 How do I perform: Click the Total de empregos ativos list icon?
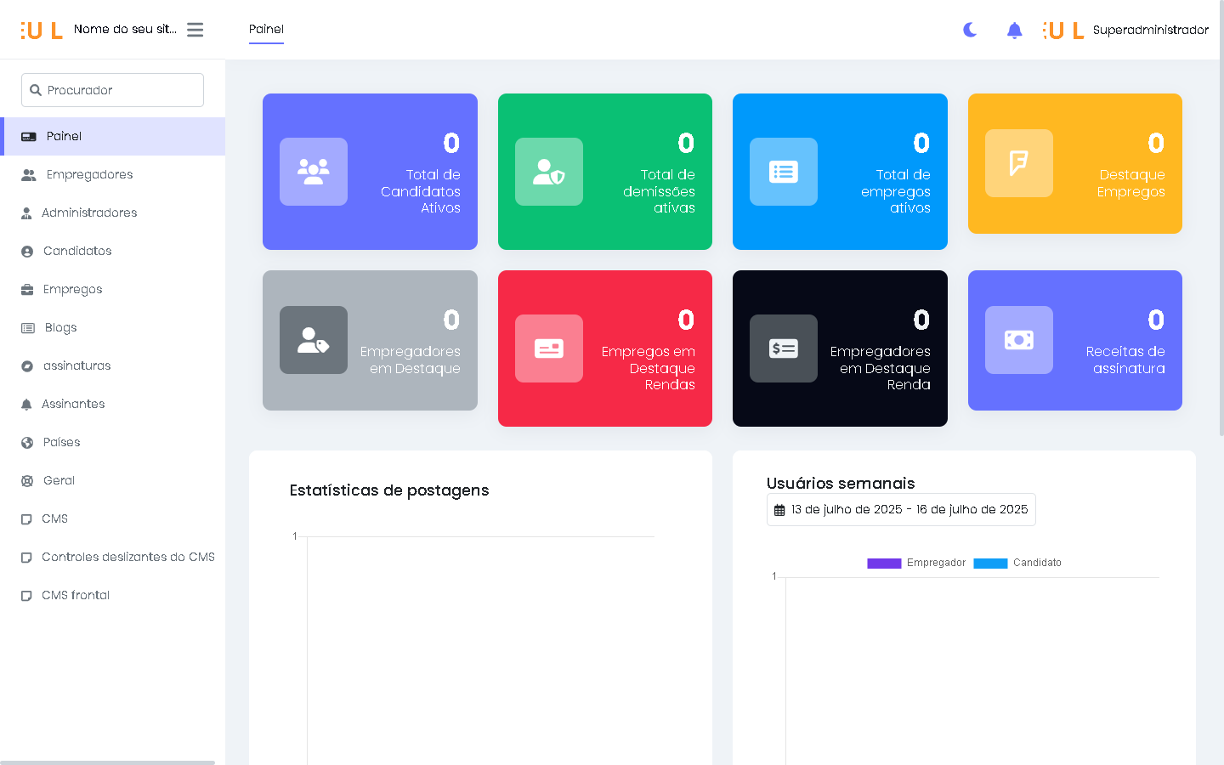783,172
